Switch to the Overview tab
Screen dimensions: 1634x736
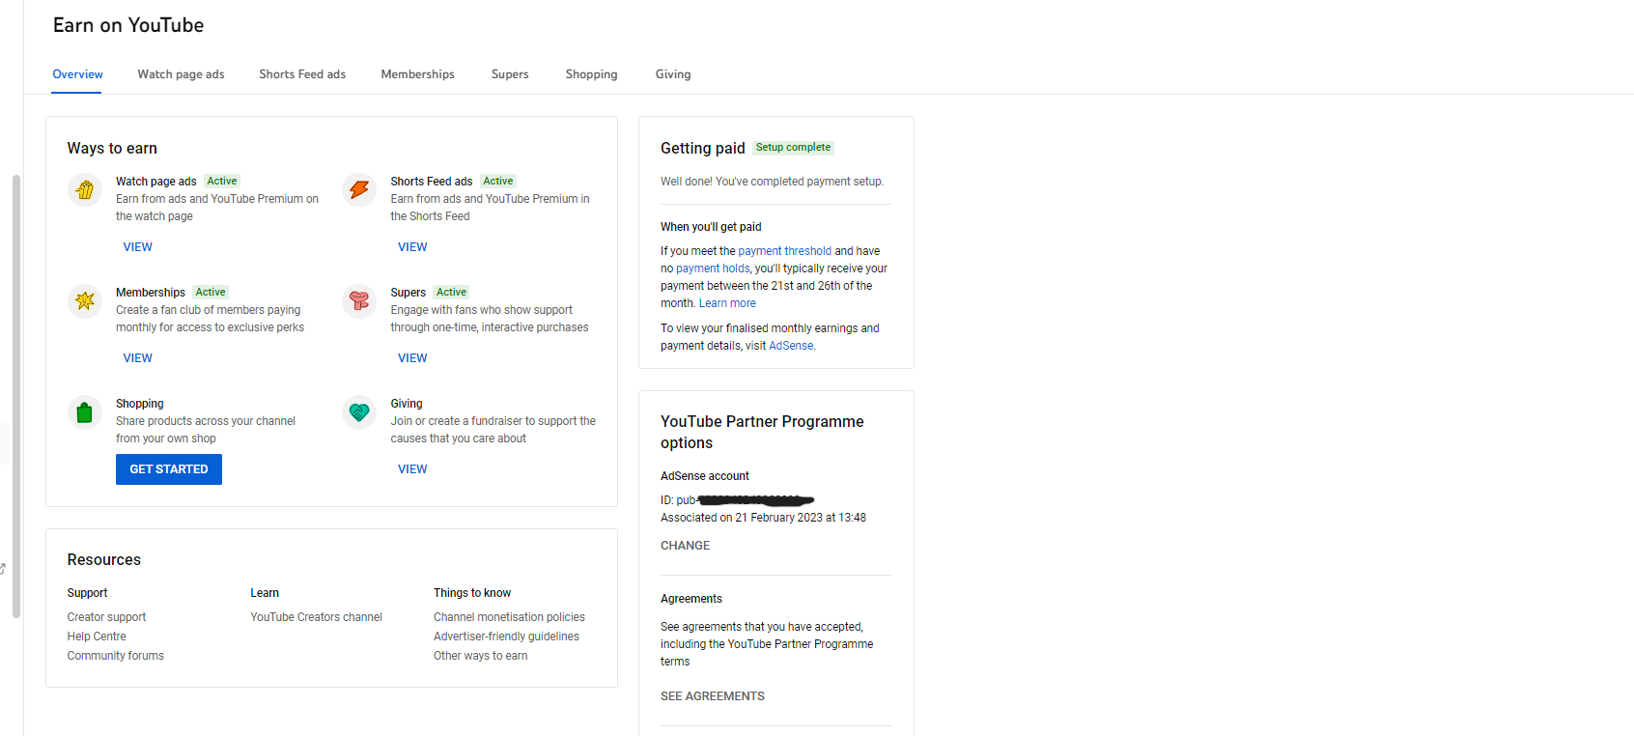[x=77, y=74]
